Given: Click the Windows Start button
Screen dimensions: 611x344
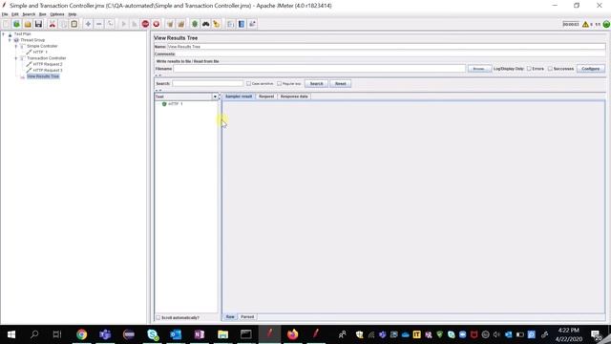Looking at the screenshot, I should (x=11, y=334).
